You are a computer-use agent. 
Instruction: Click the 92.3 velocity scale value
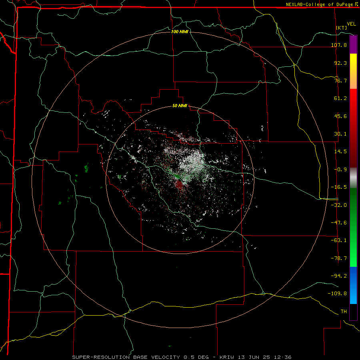click(340, 63)
